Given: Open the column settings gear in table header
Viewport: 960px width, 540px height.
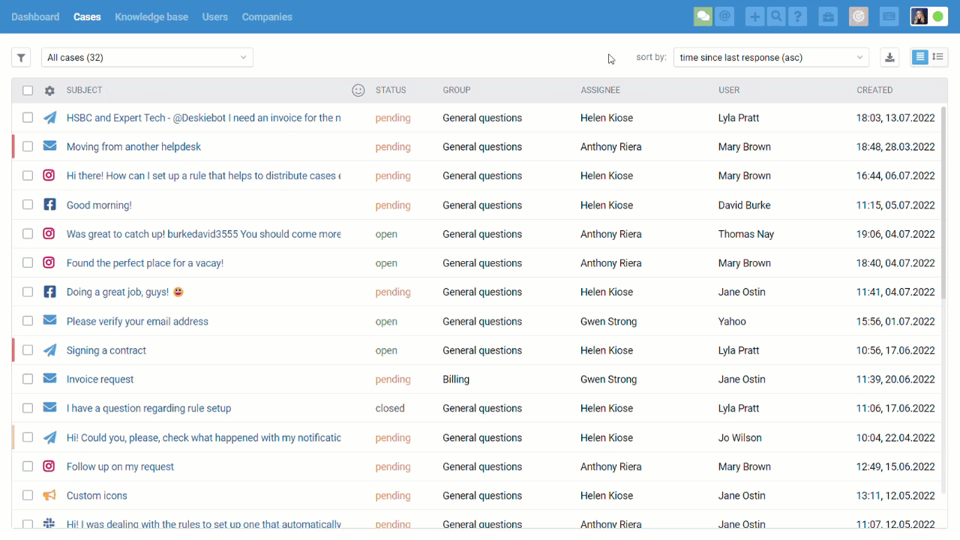Looking at the screenshot, I should point(49,91).
